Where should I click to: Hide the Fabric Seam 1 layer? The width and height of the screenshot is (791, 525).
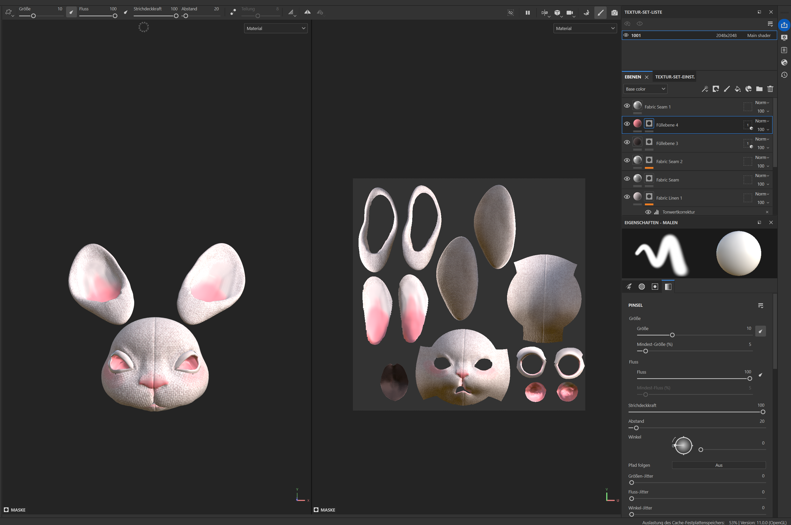[627, 106]
